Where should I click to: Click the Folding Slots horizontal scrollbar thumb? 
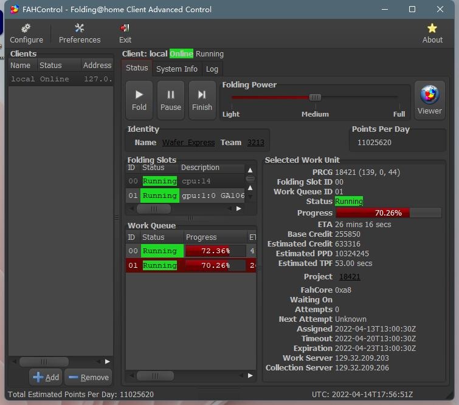154,208
